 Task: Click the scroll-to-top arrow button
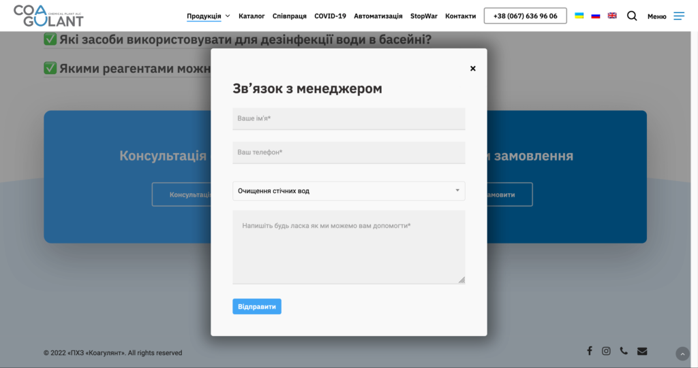pyautogui.click(x=682, y=354)
